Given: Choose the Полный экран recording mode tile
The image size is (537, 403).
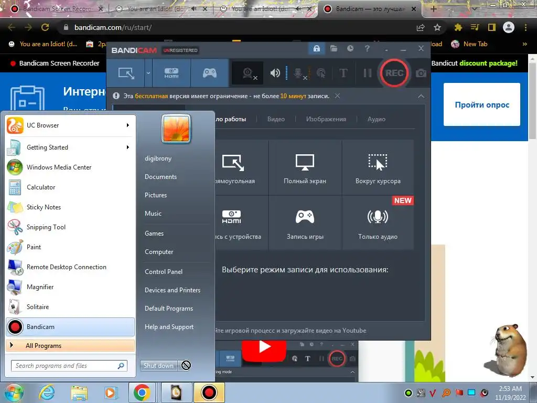Looking at the screenshot, I should click(305, 167).
